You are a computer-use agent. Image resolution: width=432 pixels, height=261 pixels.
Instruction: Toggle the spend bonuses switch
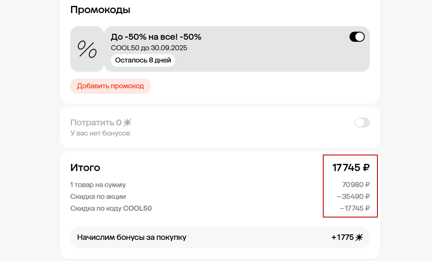coord(362,123)
